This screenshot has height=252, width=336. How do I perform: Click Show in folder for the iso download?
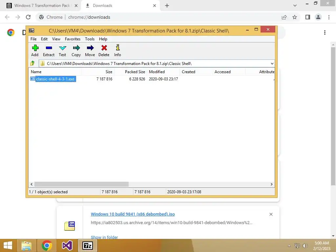(x=104, y=237)
